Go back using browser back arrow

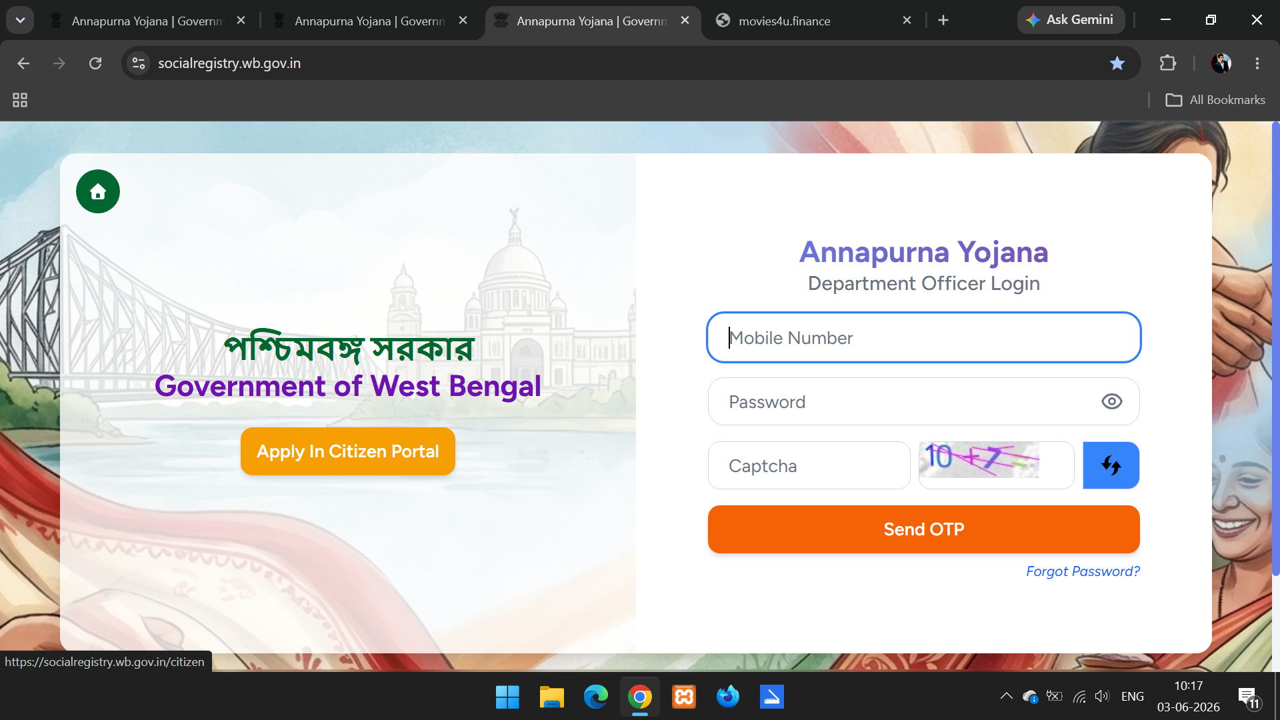(23, 63)
